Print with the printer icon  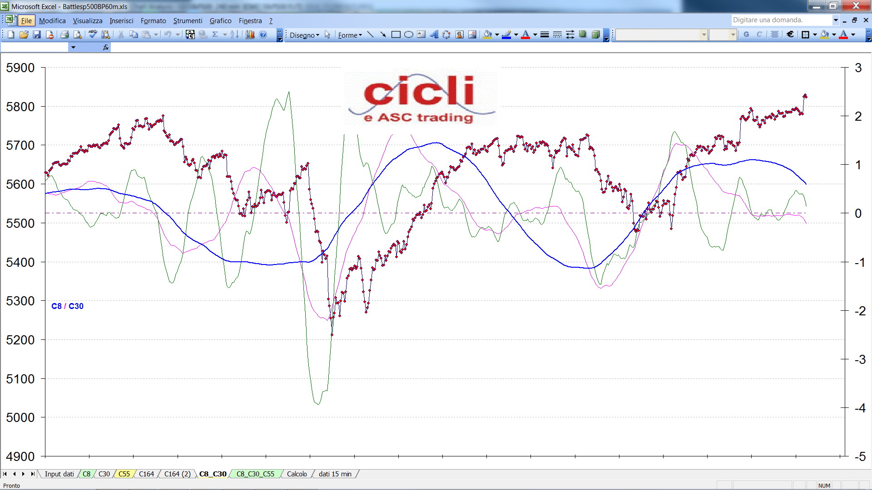64,34
